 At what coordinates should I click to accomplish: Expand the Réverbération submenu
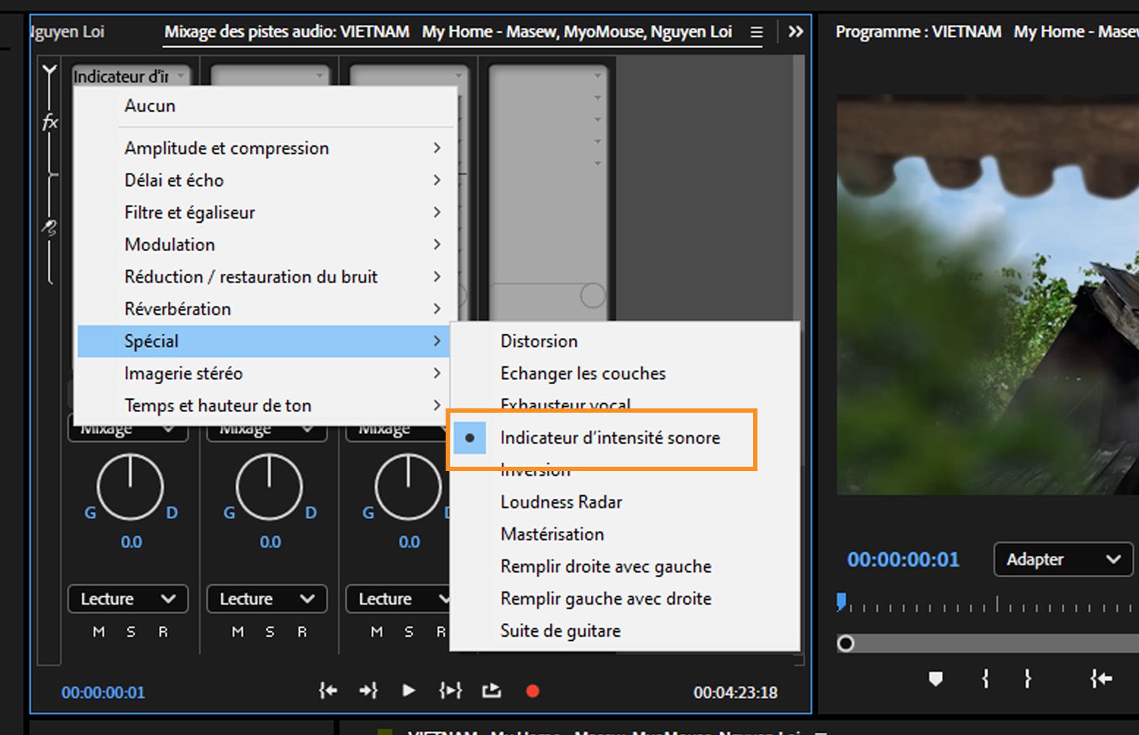pos(177,309)
